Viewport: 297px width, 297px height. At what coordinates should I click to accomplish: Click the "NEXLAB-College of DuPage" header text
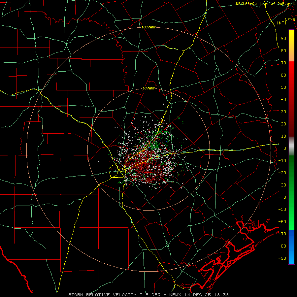click(x=264, y=4)
